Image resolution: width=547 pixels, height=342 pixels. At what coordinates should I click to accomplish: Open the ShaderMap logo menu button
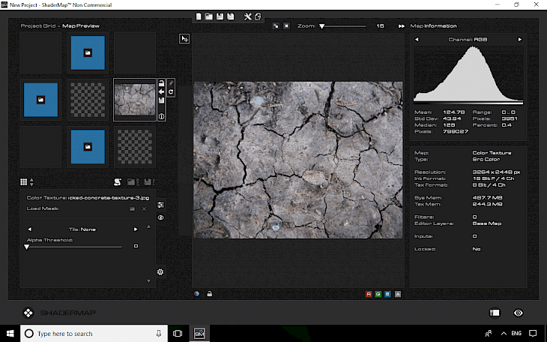[x=28, y=313]
